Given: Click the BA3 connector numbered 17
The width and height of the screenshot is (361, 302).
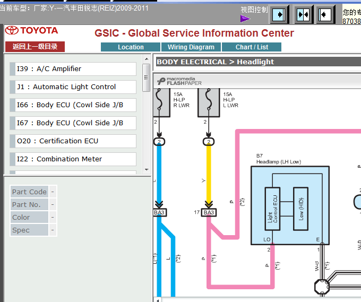Looking at the screenshot, I should click(x=209, y=212).
